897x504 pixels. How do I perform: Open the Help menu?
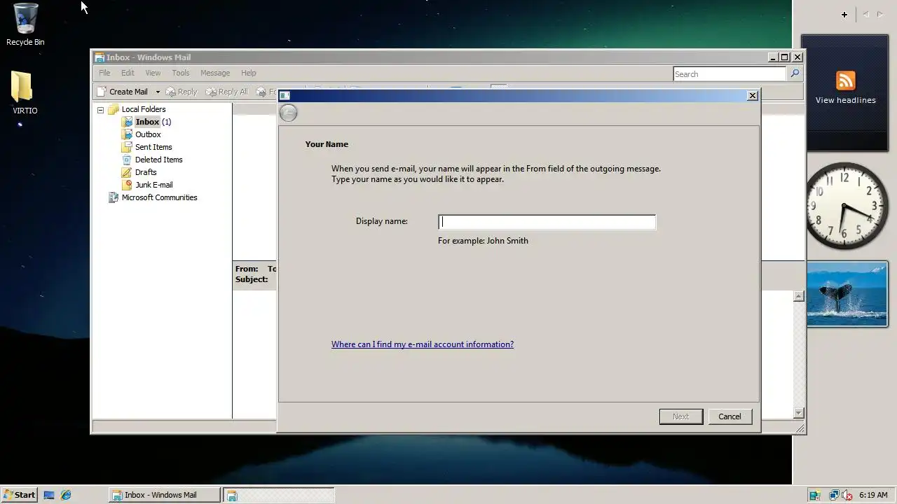pyautogui.click(x=249, y=73)
